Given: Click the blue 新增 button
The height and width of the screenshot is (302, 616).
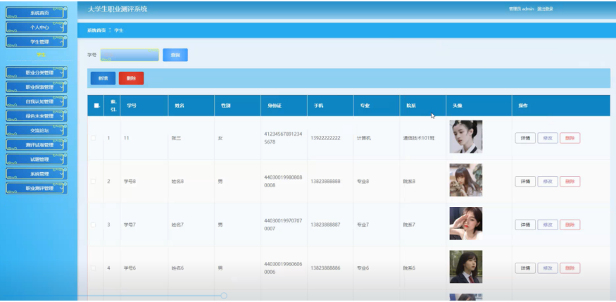Looking at the screenshot, I should coord(103,78).
